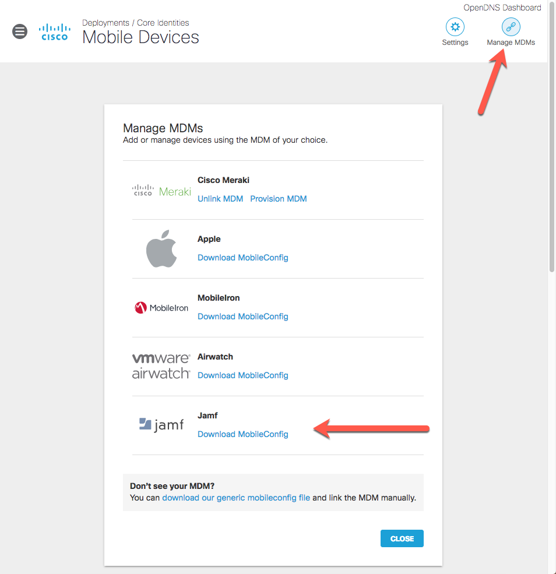
Task: Click the Cisco logo
Action: [54, 32]
